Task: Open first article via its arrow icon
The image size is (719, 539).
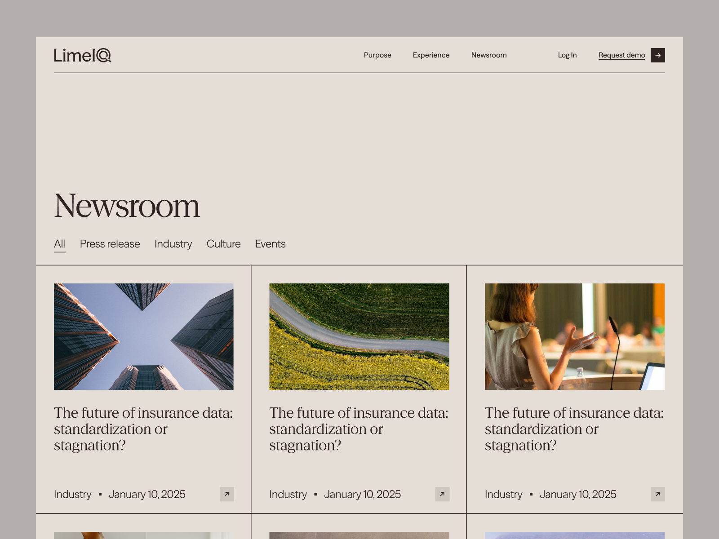Action: (226, 494)
